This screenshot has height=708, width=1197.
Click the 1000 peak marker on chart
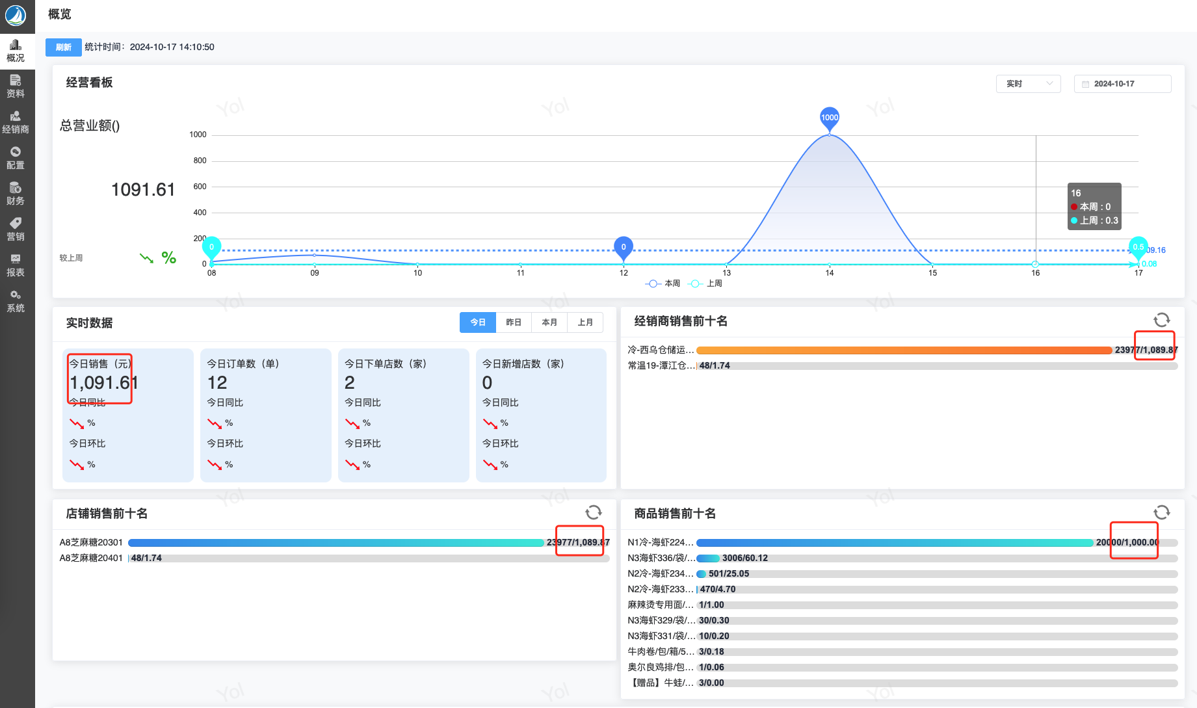[830, 118]
